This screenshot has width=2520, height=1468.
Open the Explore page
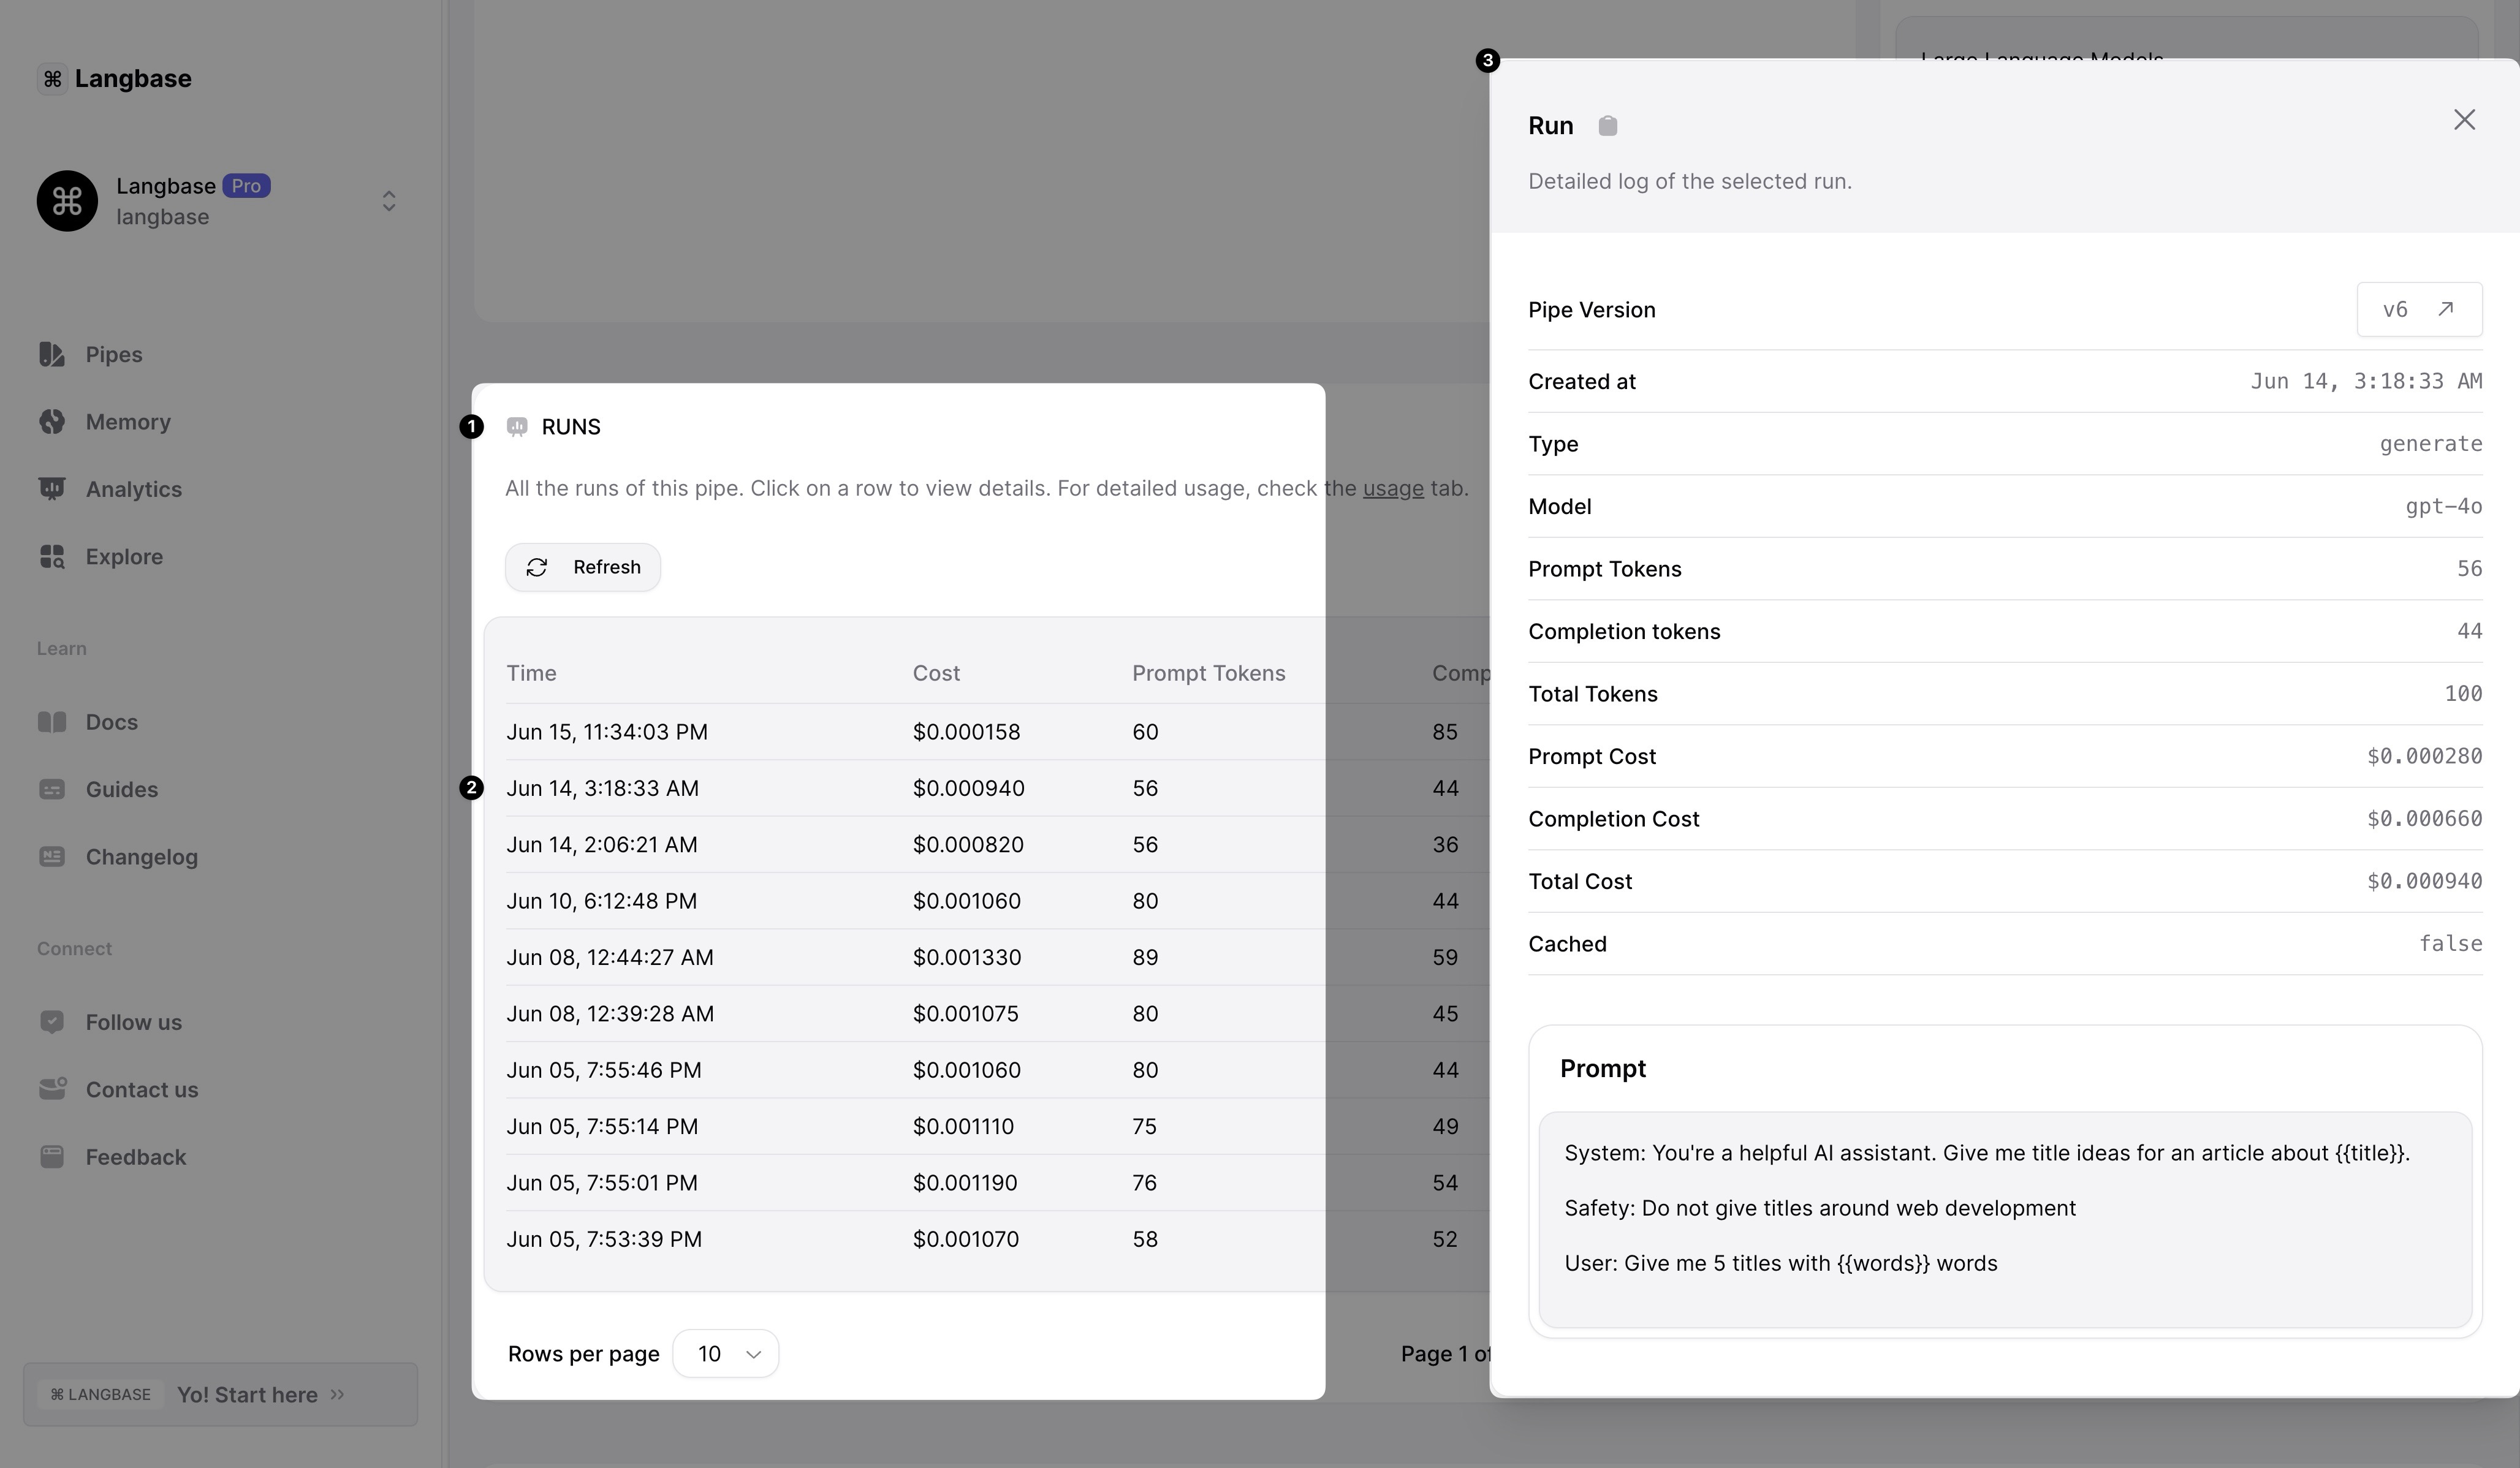pos(123,556)
